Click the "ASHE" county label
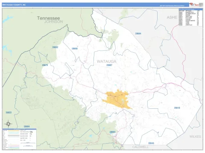Image resolution: width=205 pixels, height=153 pixels. tap(172, 17)
